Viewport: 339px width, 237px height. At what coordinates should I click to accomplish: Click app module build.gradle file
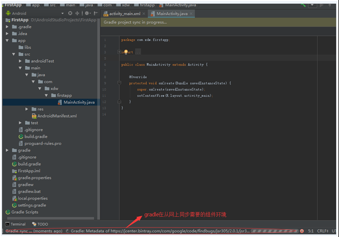click(33, 137)
